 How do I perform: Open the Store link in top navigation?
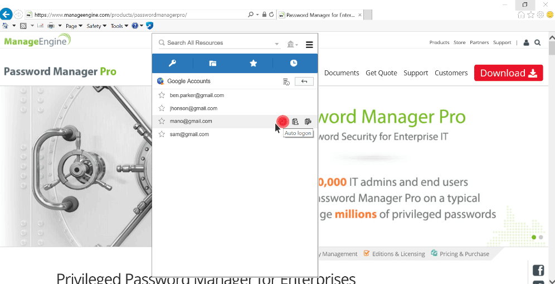(459, 42)
